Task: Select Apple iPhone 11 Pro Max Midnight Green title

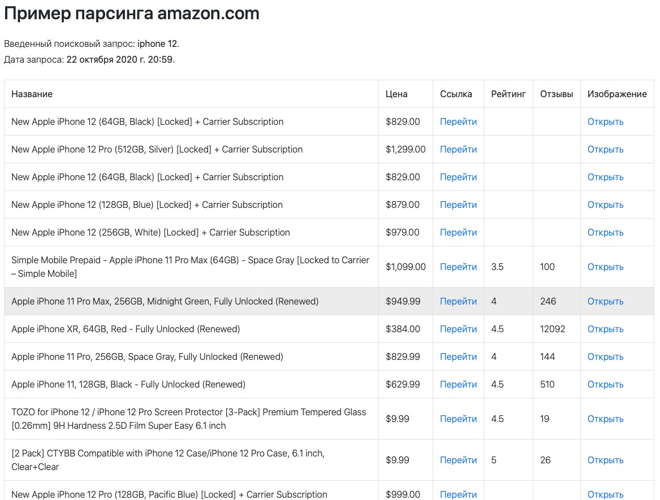Action: (165, 302)
